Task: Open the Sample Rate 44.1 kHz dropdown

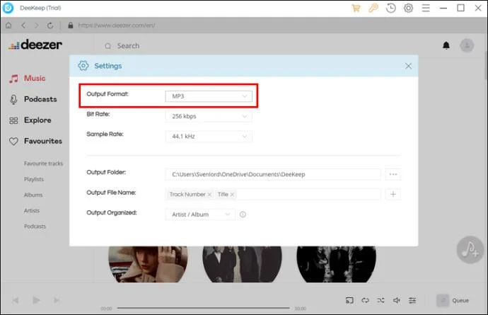Action: click(x=209, y=137)
